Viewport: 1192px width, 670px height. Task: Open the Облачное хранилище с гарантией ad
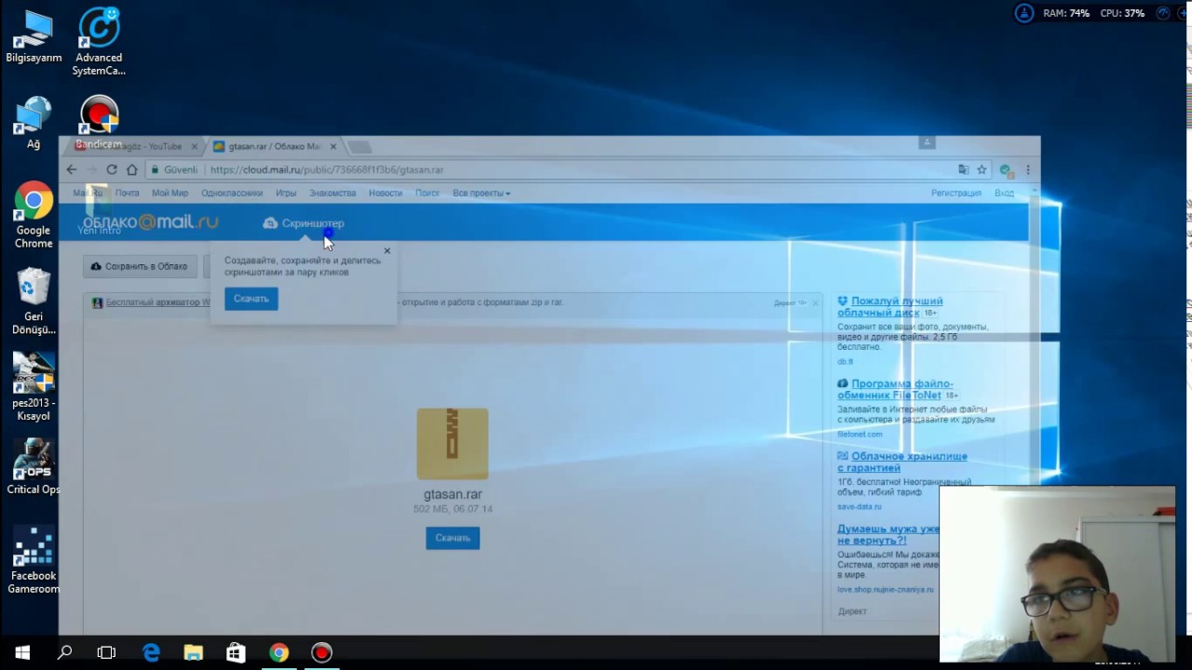pyautogui.click(x=902, y=462)
